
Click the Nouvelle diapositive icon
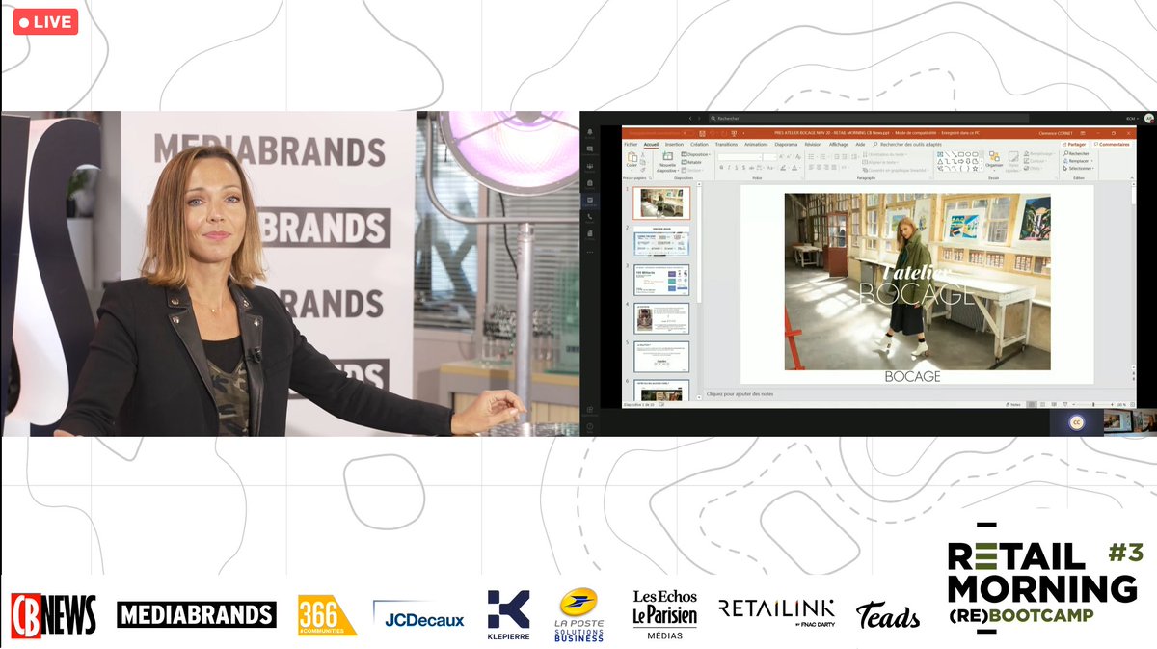[x=667, y=156]
